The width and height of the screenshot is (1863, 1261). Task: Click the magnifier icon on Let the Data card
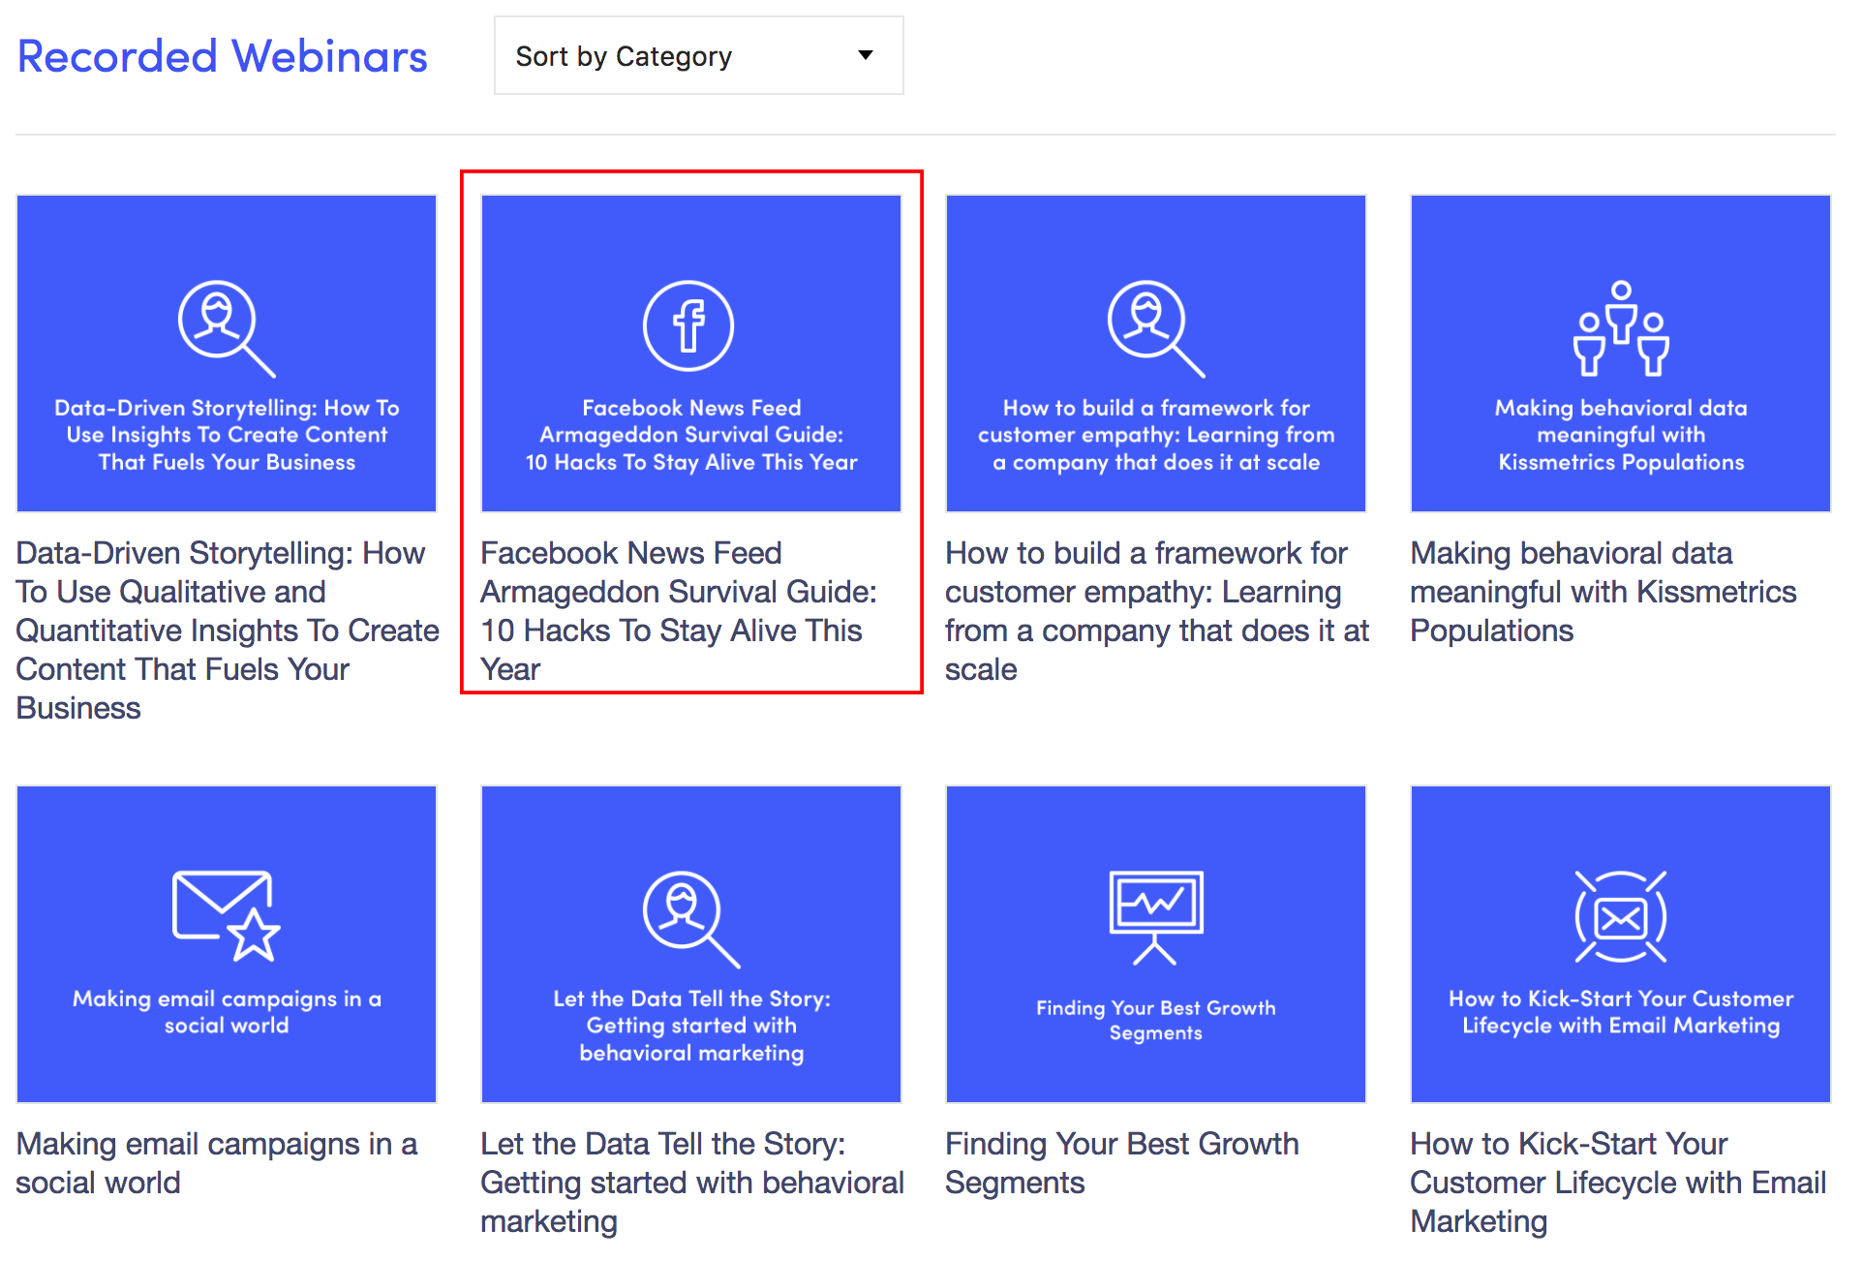pyautogui.click(x=691, y=919)
